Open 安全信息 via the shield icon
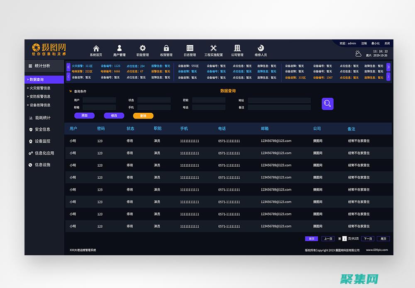Screen dimensions: 415x288 (x=31, y=129)
